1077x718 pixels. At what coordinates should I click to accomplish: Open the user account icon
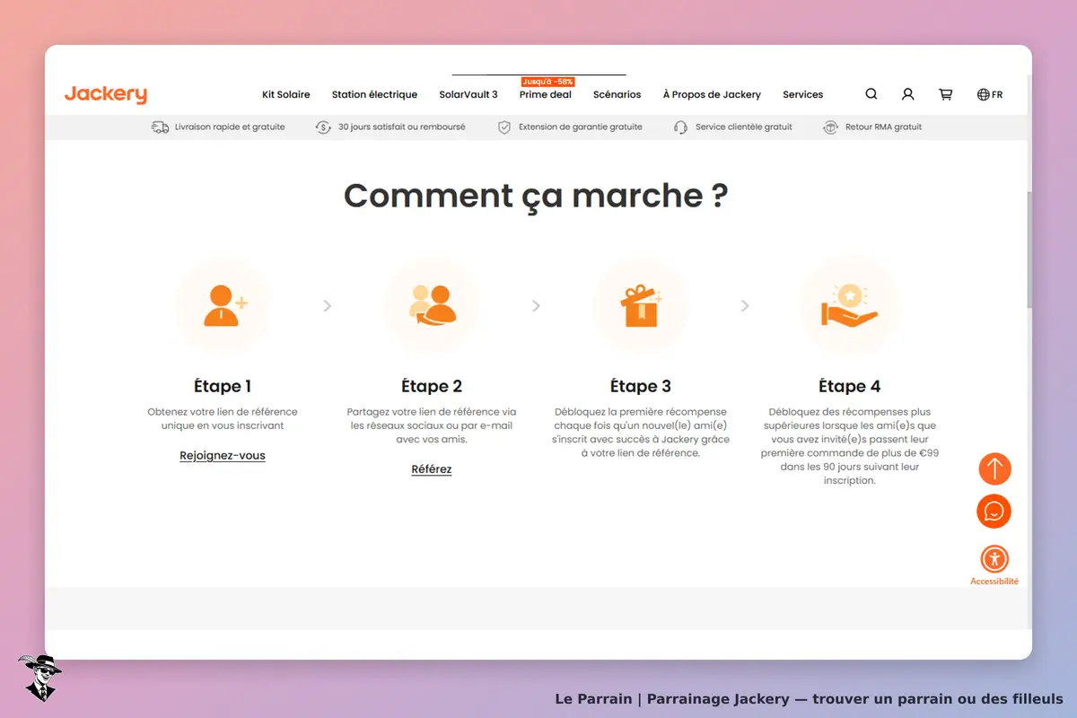908,94
